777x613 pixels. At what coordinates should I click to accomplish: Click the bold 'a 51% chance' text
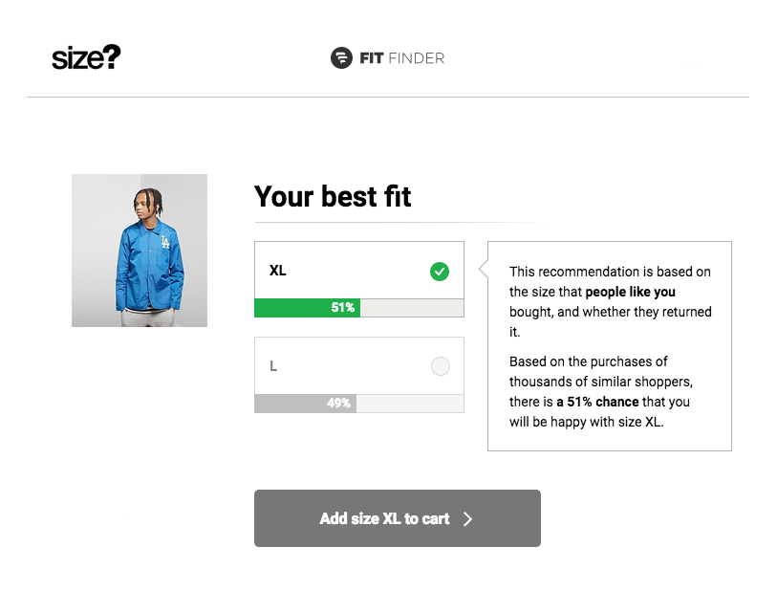pyautogui.click(x=597, y=402)
